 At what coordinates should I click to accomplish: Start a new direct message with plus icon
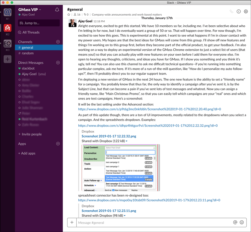tap(58, 62)
